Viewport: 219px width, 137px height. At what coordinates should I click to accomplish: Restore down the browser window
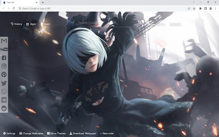(x=208, y=2)
